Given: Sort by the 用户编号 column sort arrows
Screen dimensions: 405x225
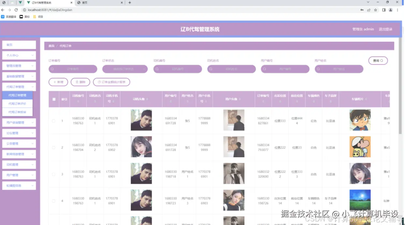Looking at the screenshot, I should [171, 101].
